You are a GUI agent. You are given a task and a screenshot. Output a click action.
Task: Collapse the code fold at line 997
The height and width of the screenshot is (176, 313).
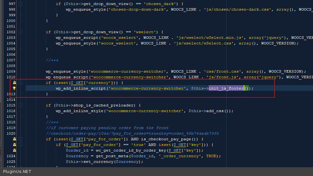pos(20,3)
